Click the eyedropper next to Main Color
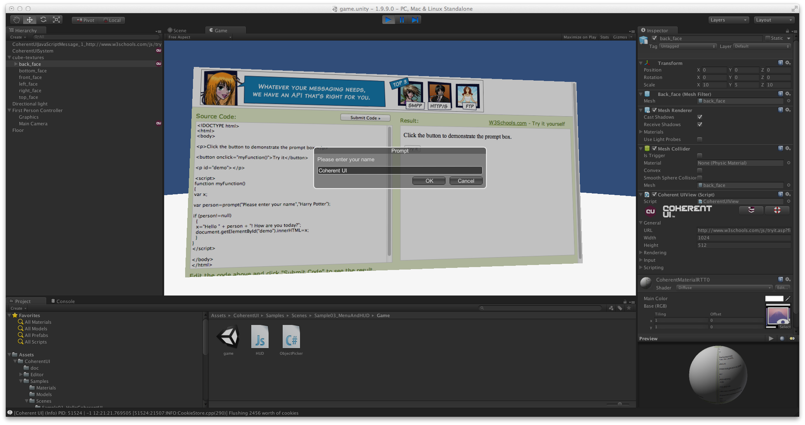805x425 pixels. [x=788, y=298]
